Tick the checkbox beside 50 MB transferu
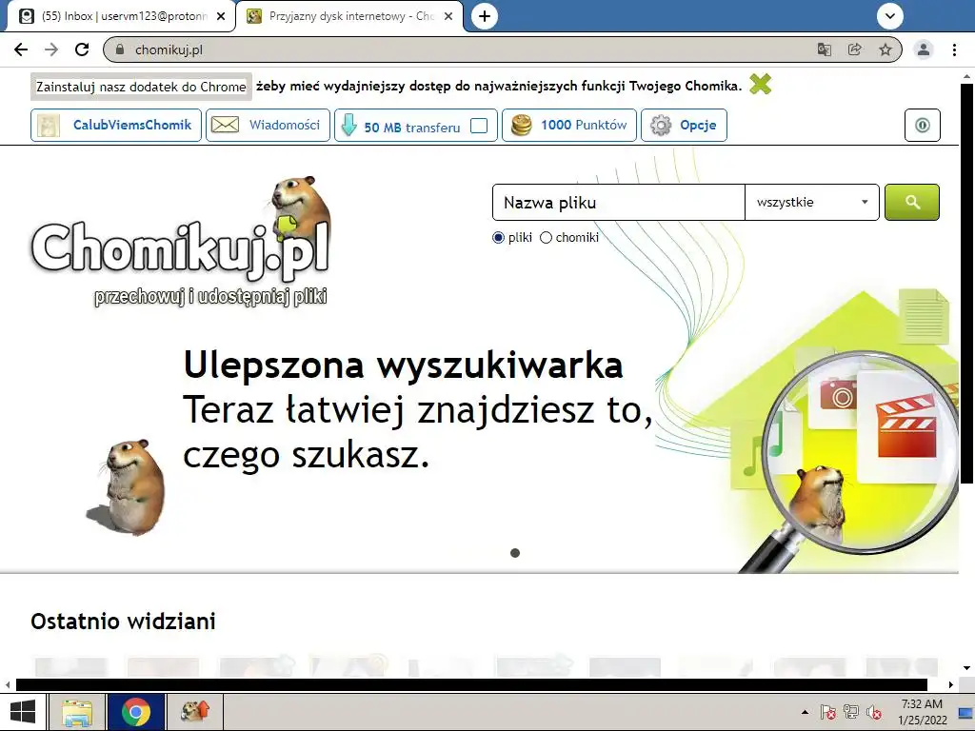Viewport: 975px width, 731px height. point(479,126)
